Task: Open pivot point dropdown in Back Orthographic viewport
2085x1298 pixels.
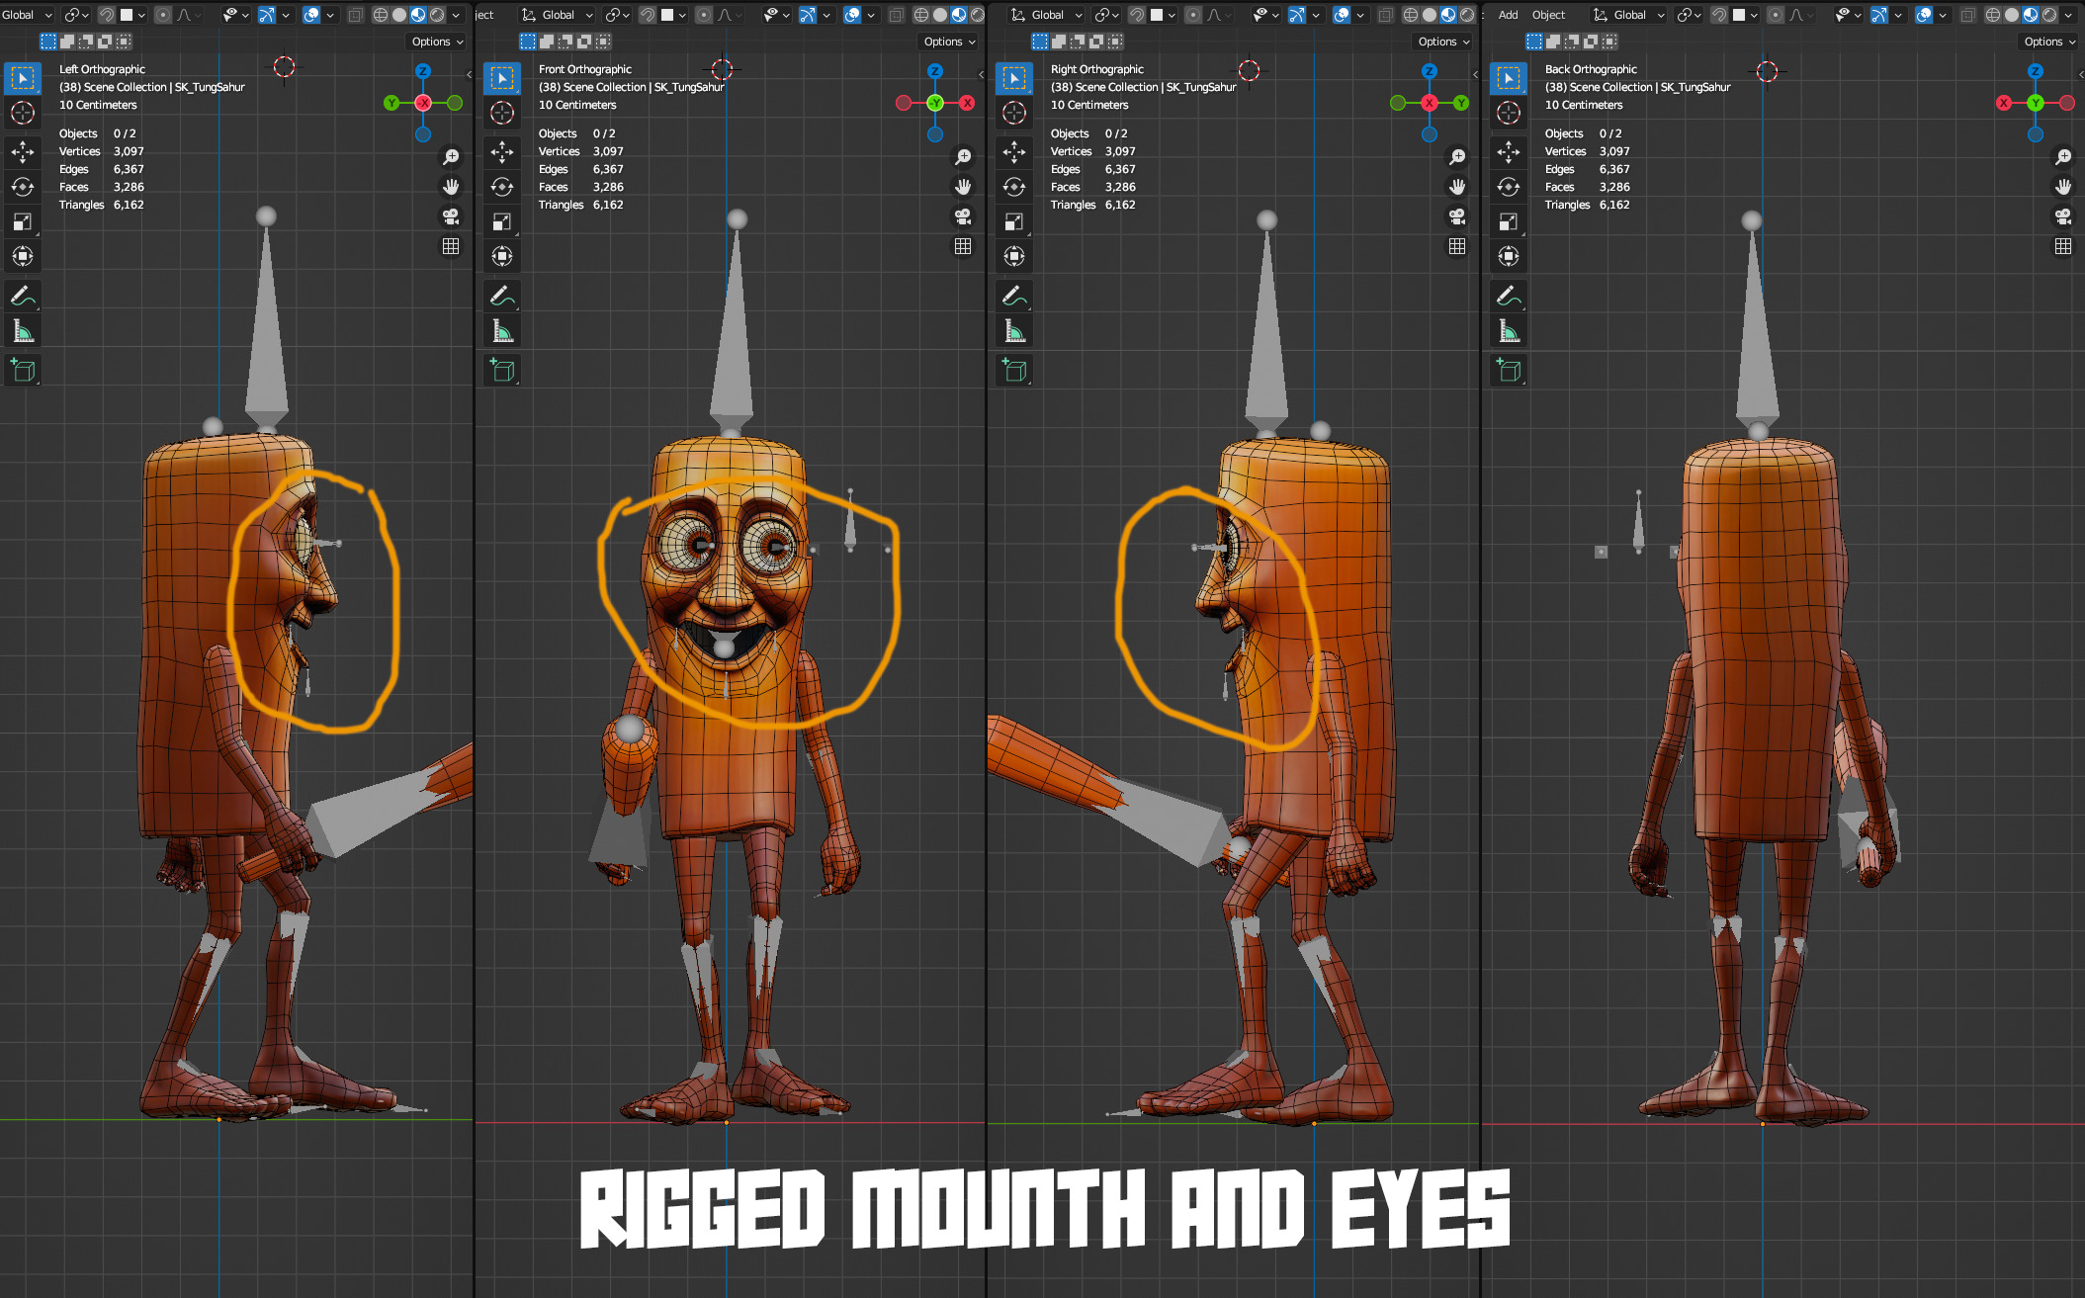Action: [x=1689, y=15]
